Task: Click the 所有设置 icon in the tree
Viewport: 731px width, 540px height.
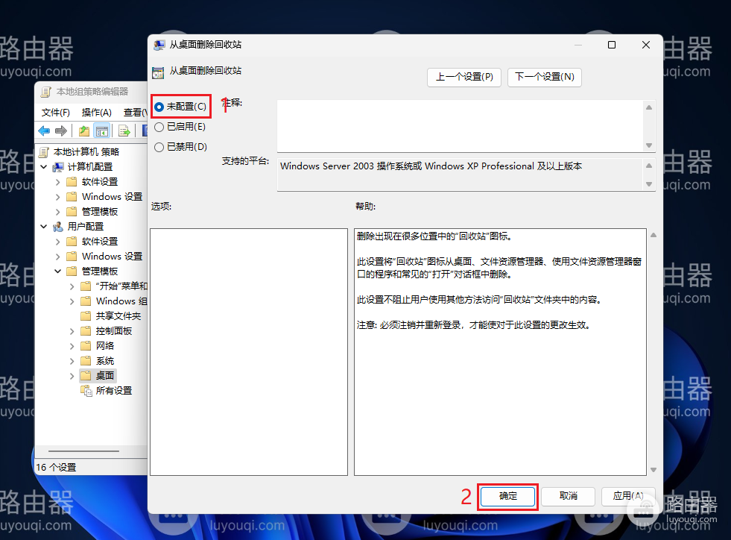Action: (x=86, y=391)
